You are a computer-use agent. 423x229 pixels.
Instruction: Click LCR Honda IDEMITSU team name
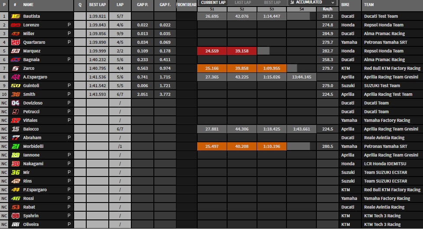(x=385, y=164)
